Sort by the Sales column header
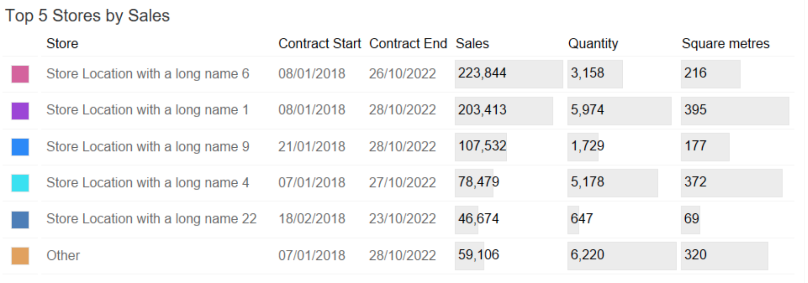 click(x=472, y=44)
